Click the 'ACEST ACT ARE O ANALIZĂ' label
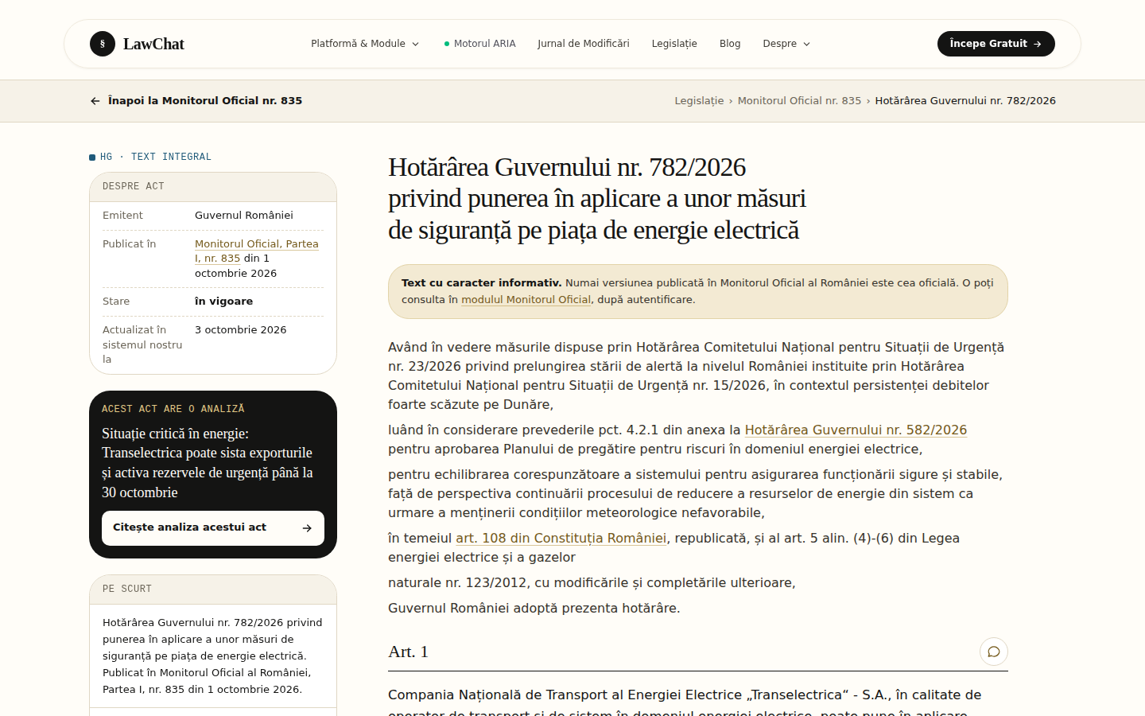Image resolution: width=1145 pixels, height=716 pixels. point(173,409)
